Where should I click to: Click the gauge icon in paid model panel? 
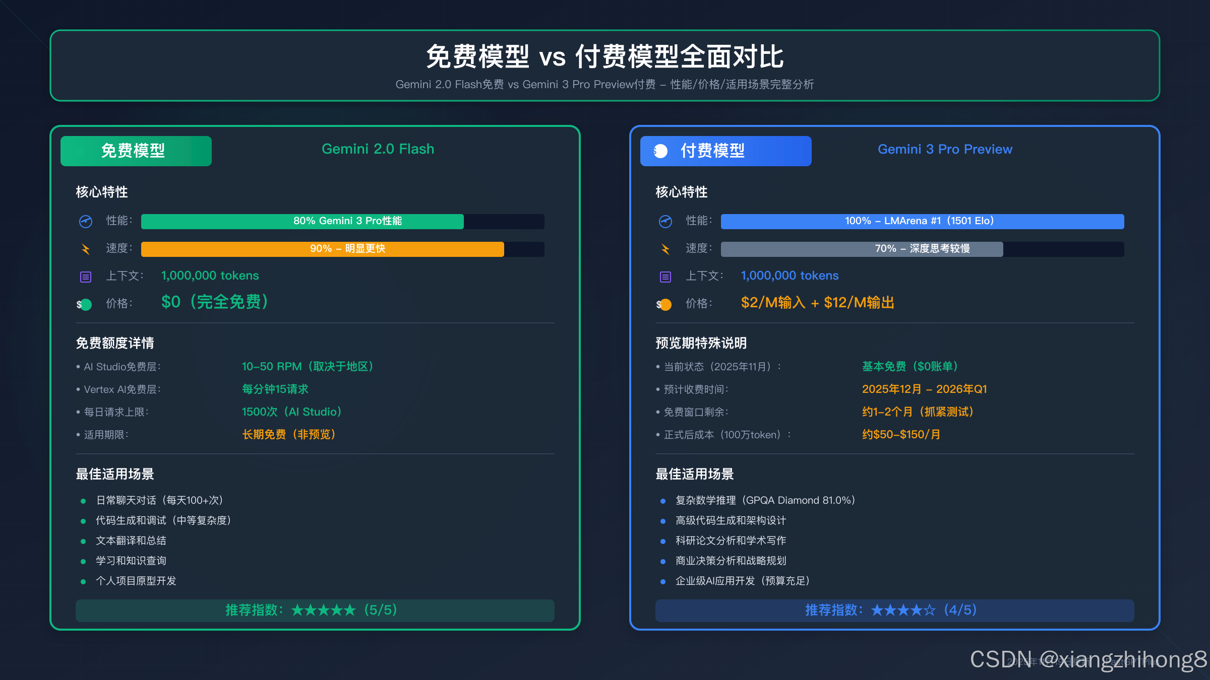click(665, 221)
